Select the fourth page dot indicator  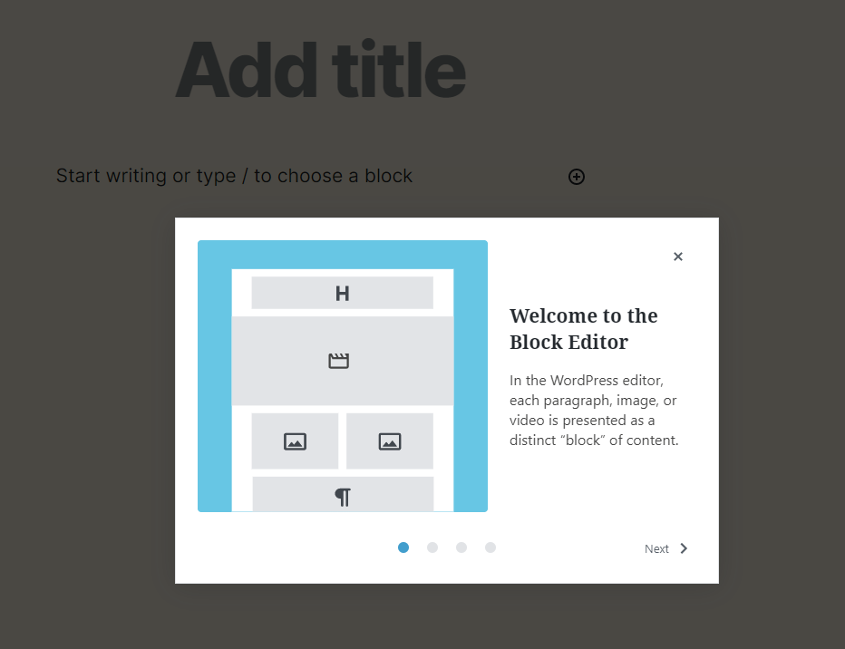coord(490,547)
